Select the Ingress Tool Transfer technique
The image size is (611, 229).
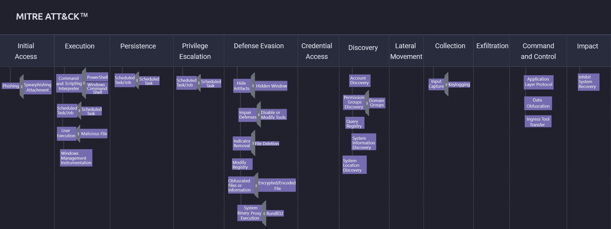[x=538, y=122]
